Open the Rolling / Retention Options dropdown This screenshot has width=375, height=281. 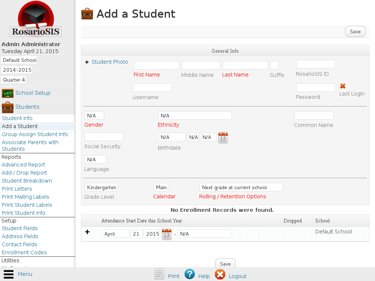pyautogui.click(x=241, y=187)
